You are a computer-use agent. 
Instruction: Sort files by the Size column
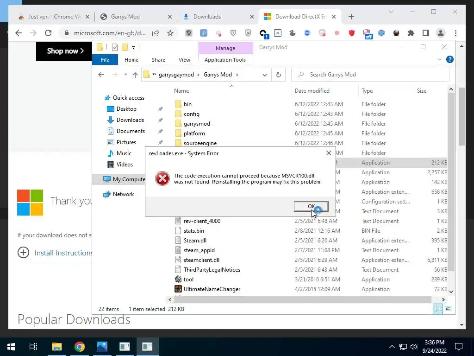click(421, 90)
